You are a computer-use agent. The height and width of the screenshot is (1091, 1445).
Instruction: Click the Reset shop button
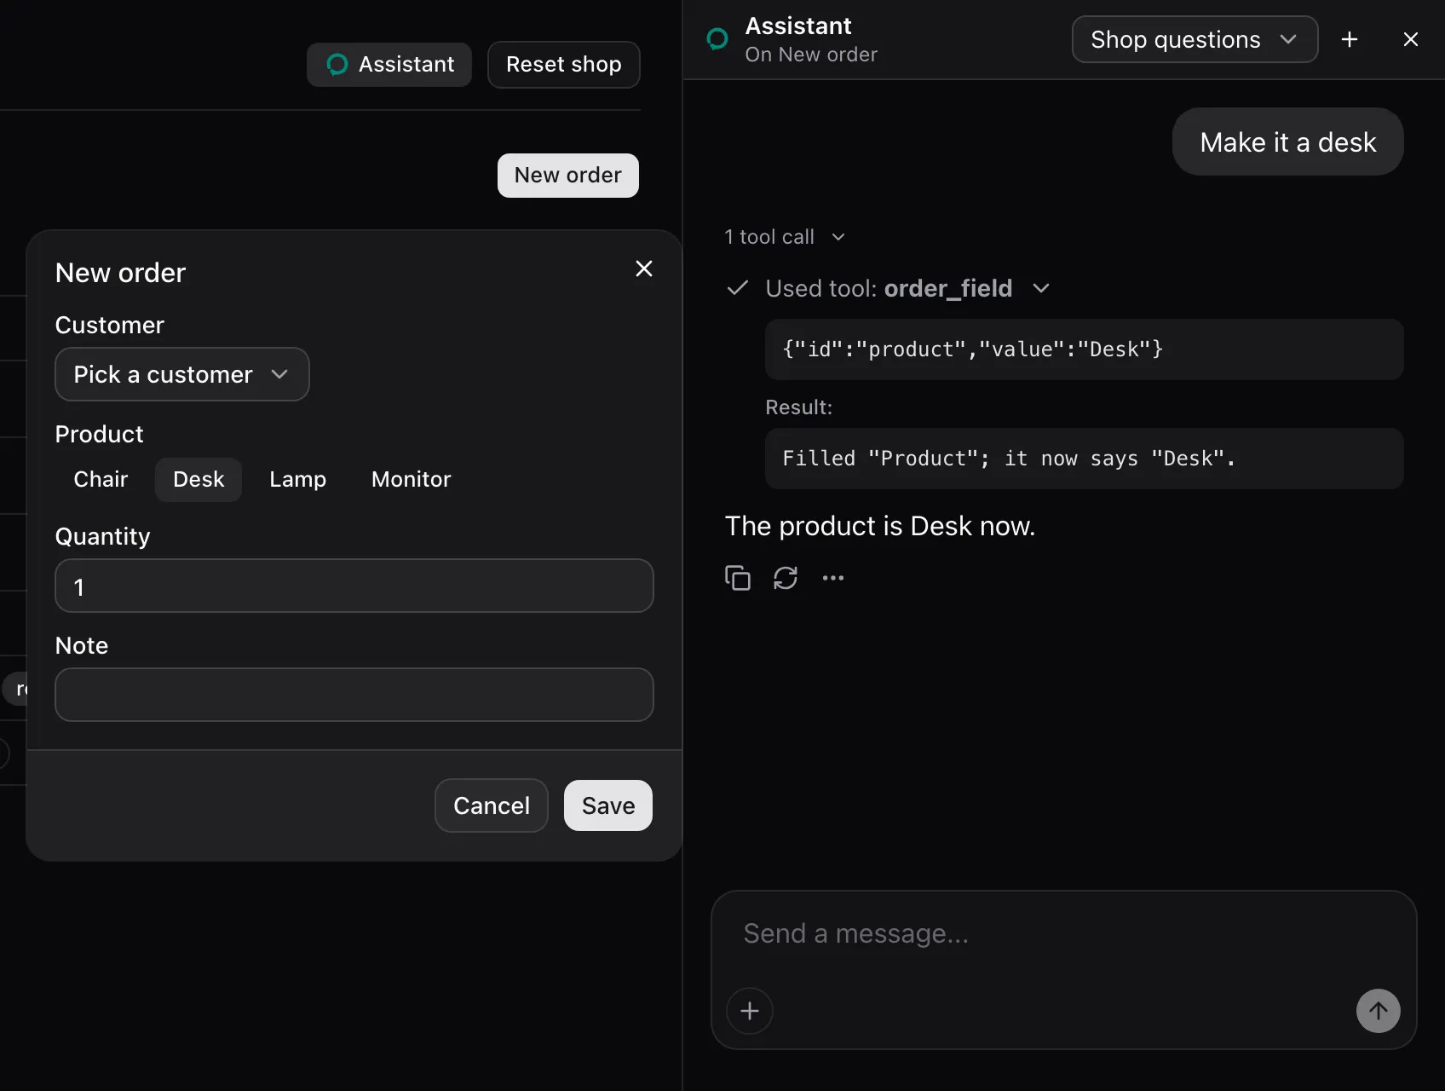click(564, 65)
